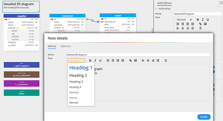This screenshot has height=121, width=223.
Task: Collapse the supplier table
Action: coord(38,16)
